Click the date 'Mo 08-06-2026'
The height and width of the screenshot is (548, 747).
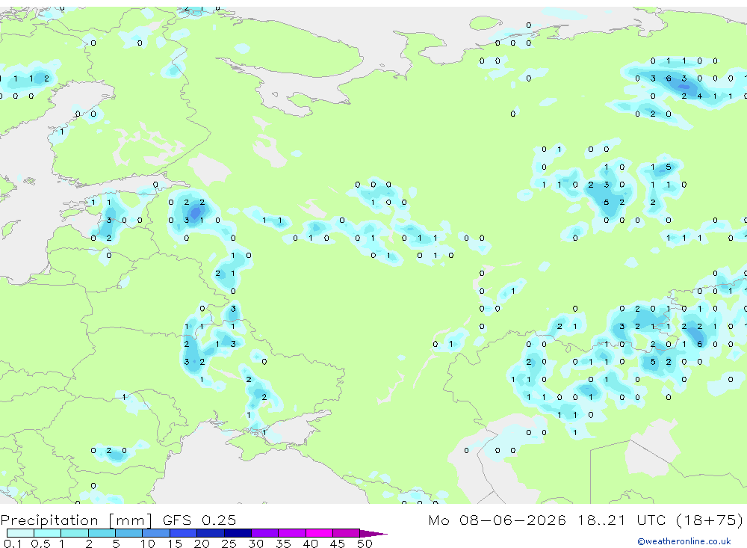coord(497,520)
